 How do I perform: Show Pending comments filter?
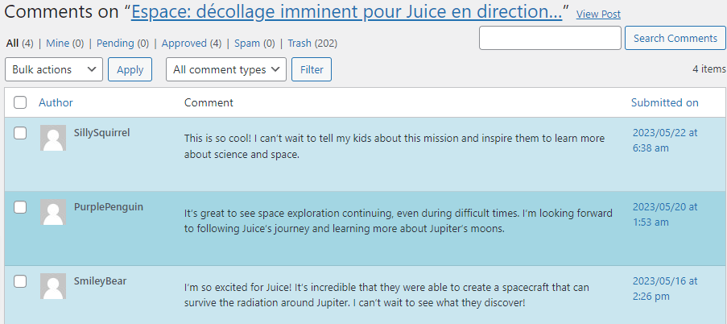(122, 44)
